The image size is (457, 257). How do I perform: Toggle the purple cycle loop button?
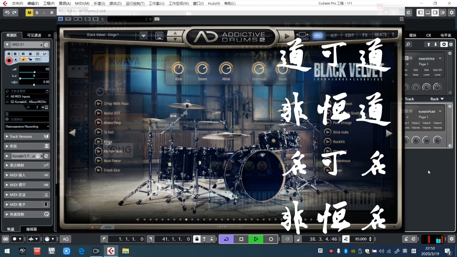pos(226,239)
